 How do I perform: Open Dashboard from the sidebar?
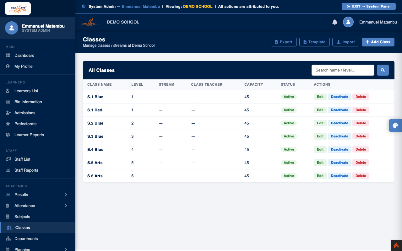[38, 56]
